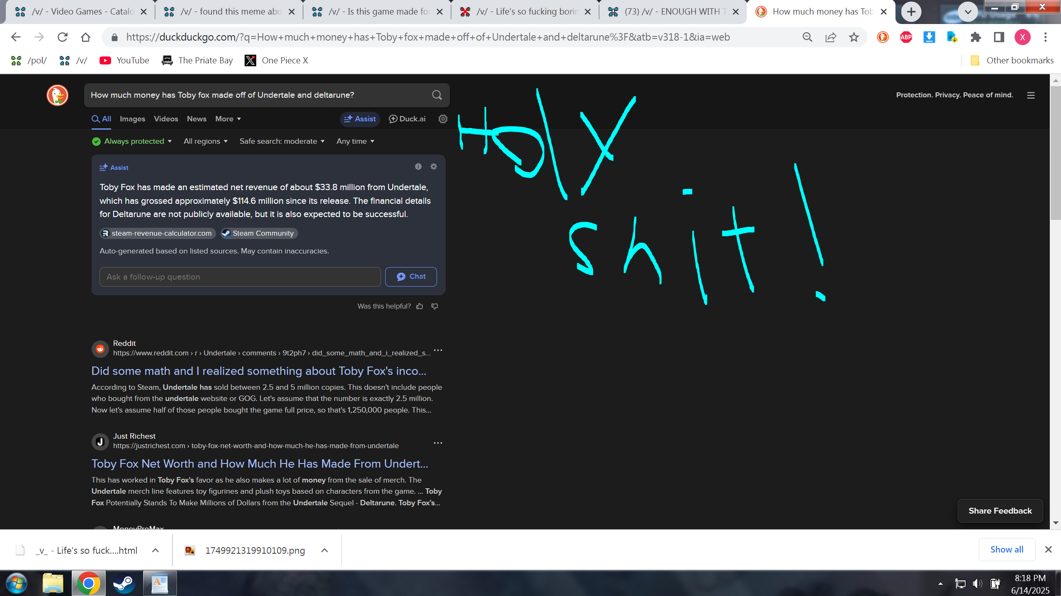Mark answer helpful with thumbs up
The image size is (1061, 596).
pyautogui.click(x=420, y=306)
